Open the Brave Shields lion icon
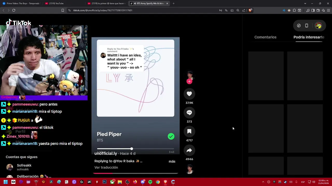This screenshot has height=186, width=332. pyautogui.click(x=250, y=10)
